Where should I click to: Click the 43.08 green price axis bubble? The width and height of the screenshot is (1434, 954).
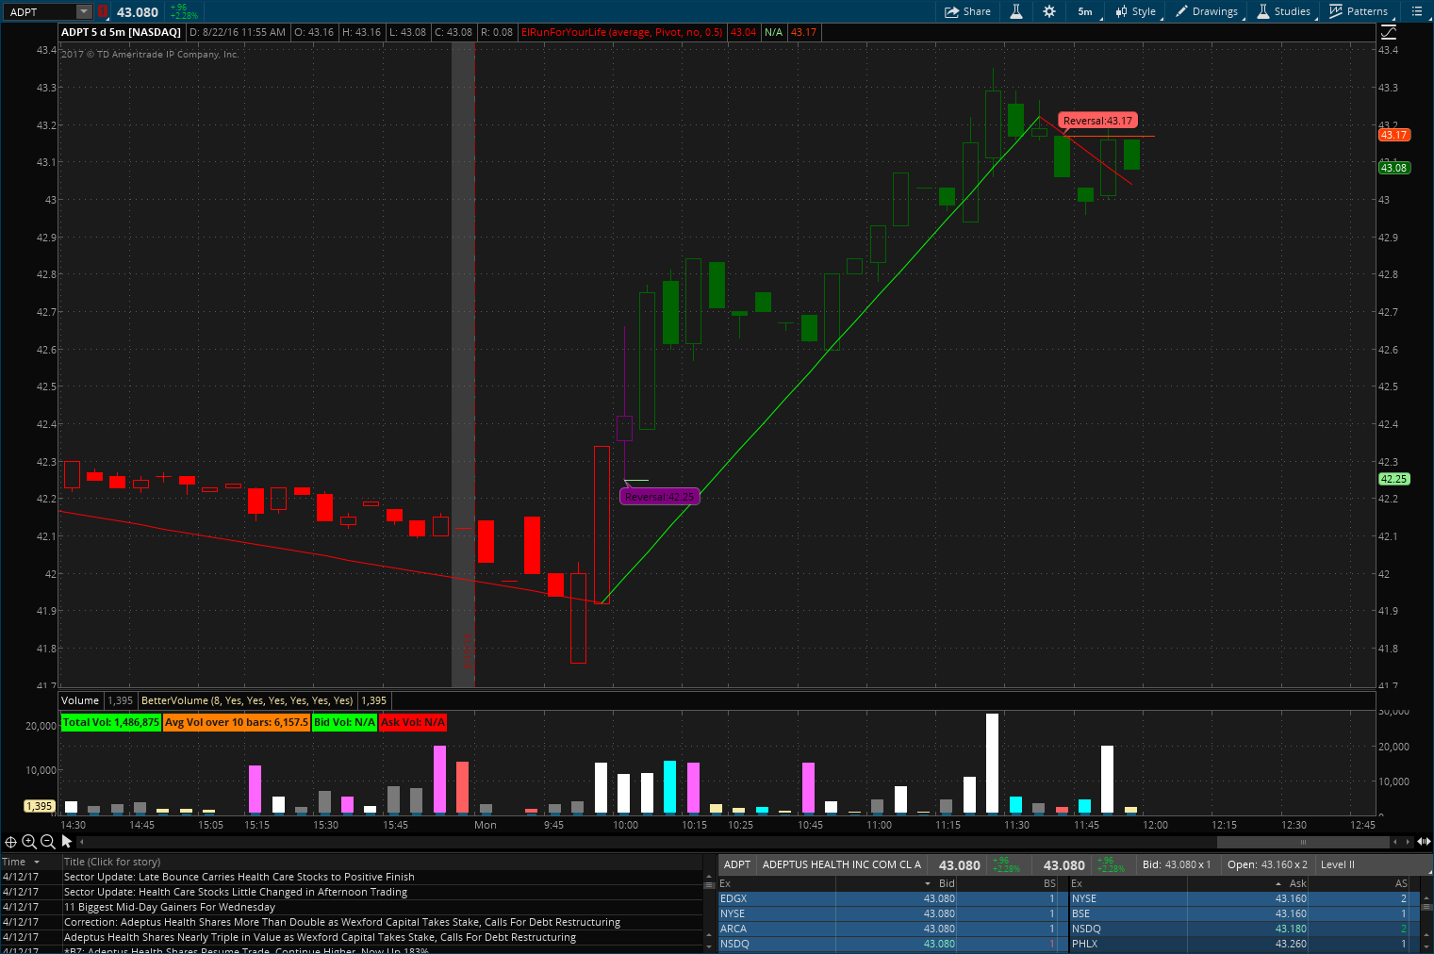1393,168
